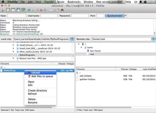Sort remote list by Last modified column

(149, 69)
